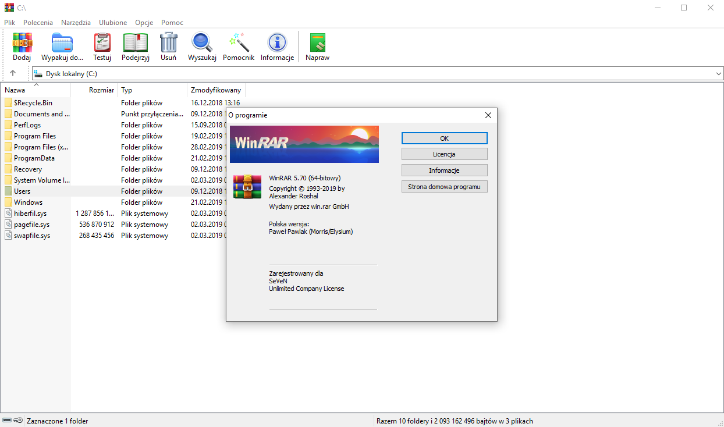Image resolution: width=724 pixels, height=427 pixels.
Task: Click the Zaznaczone 1 folder status text
Action: [58, 421]
